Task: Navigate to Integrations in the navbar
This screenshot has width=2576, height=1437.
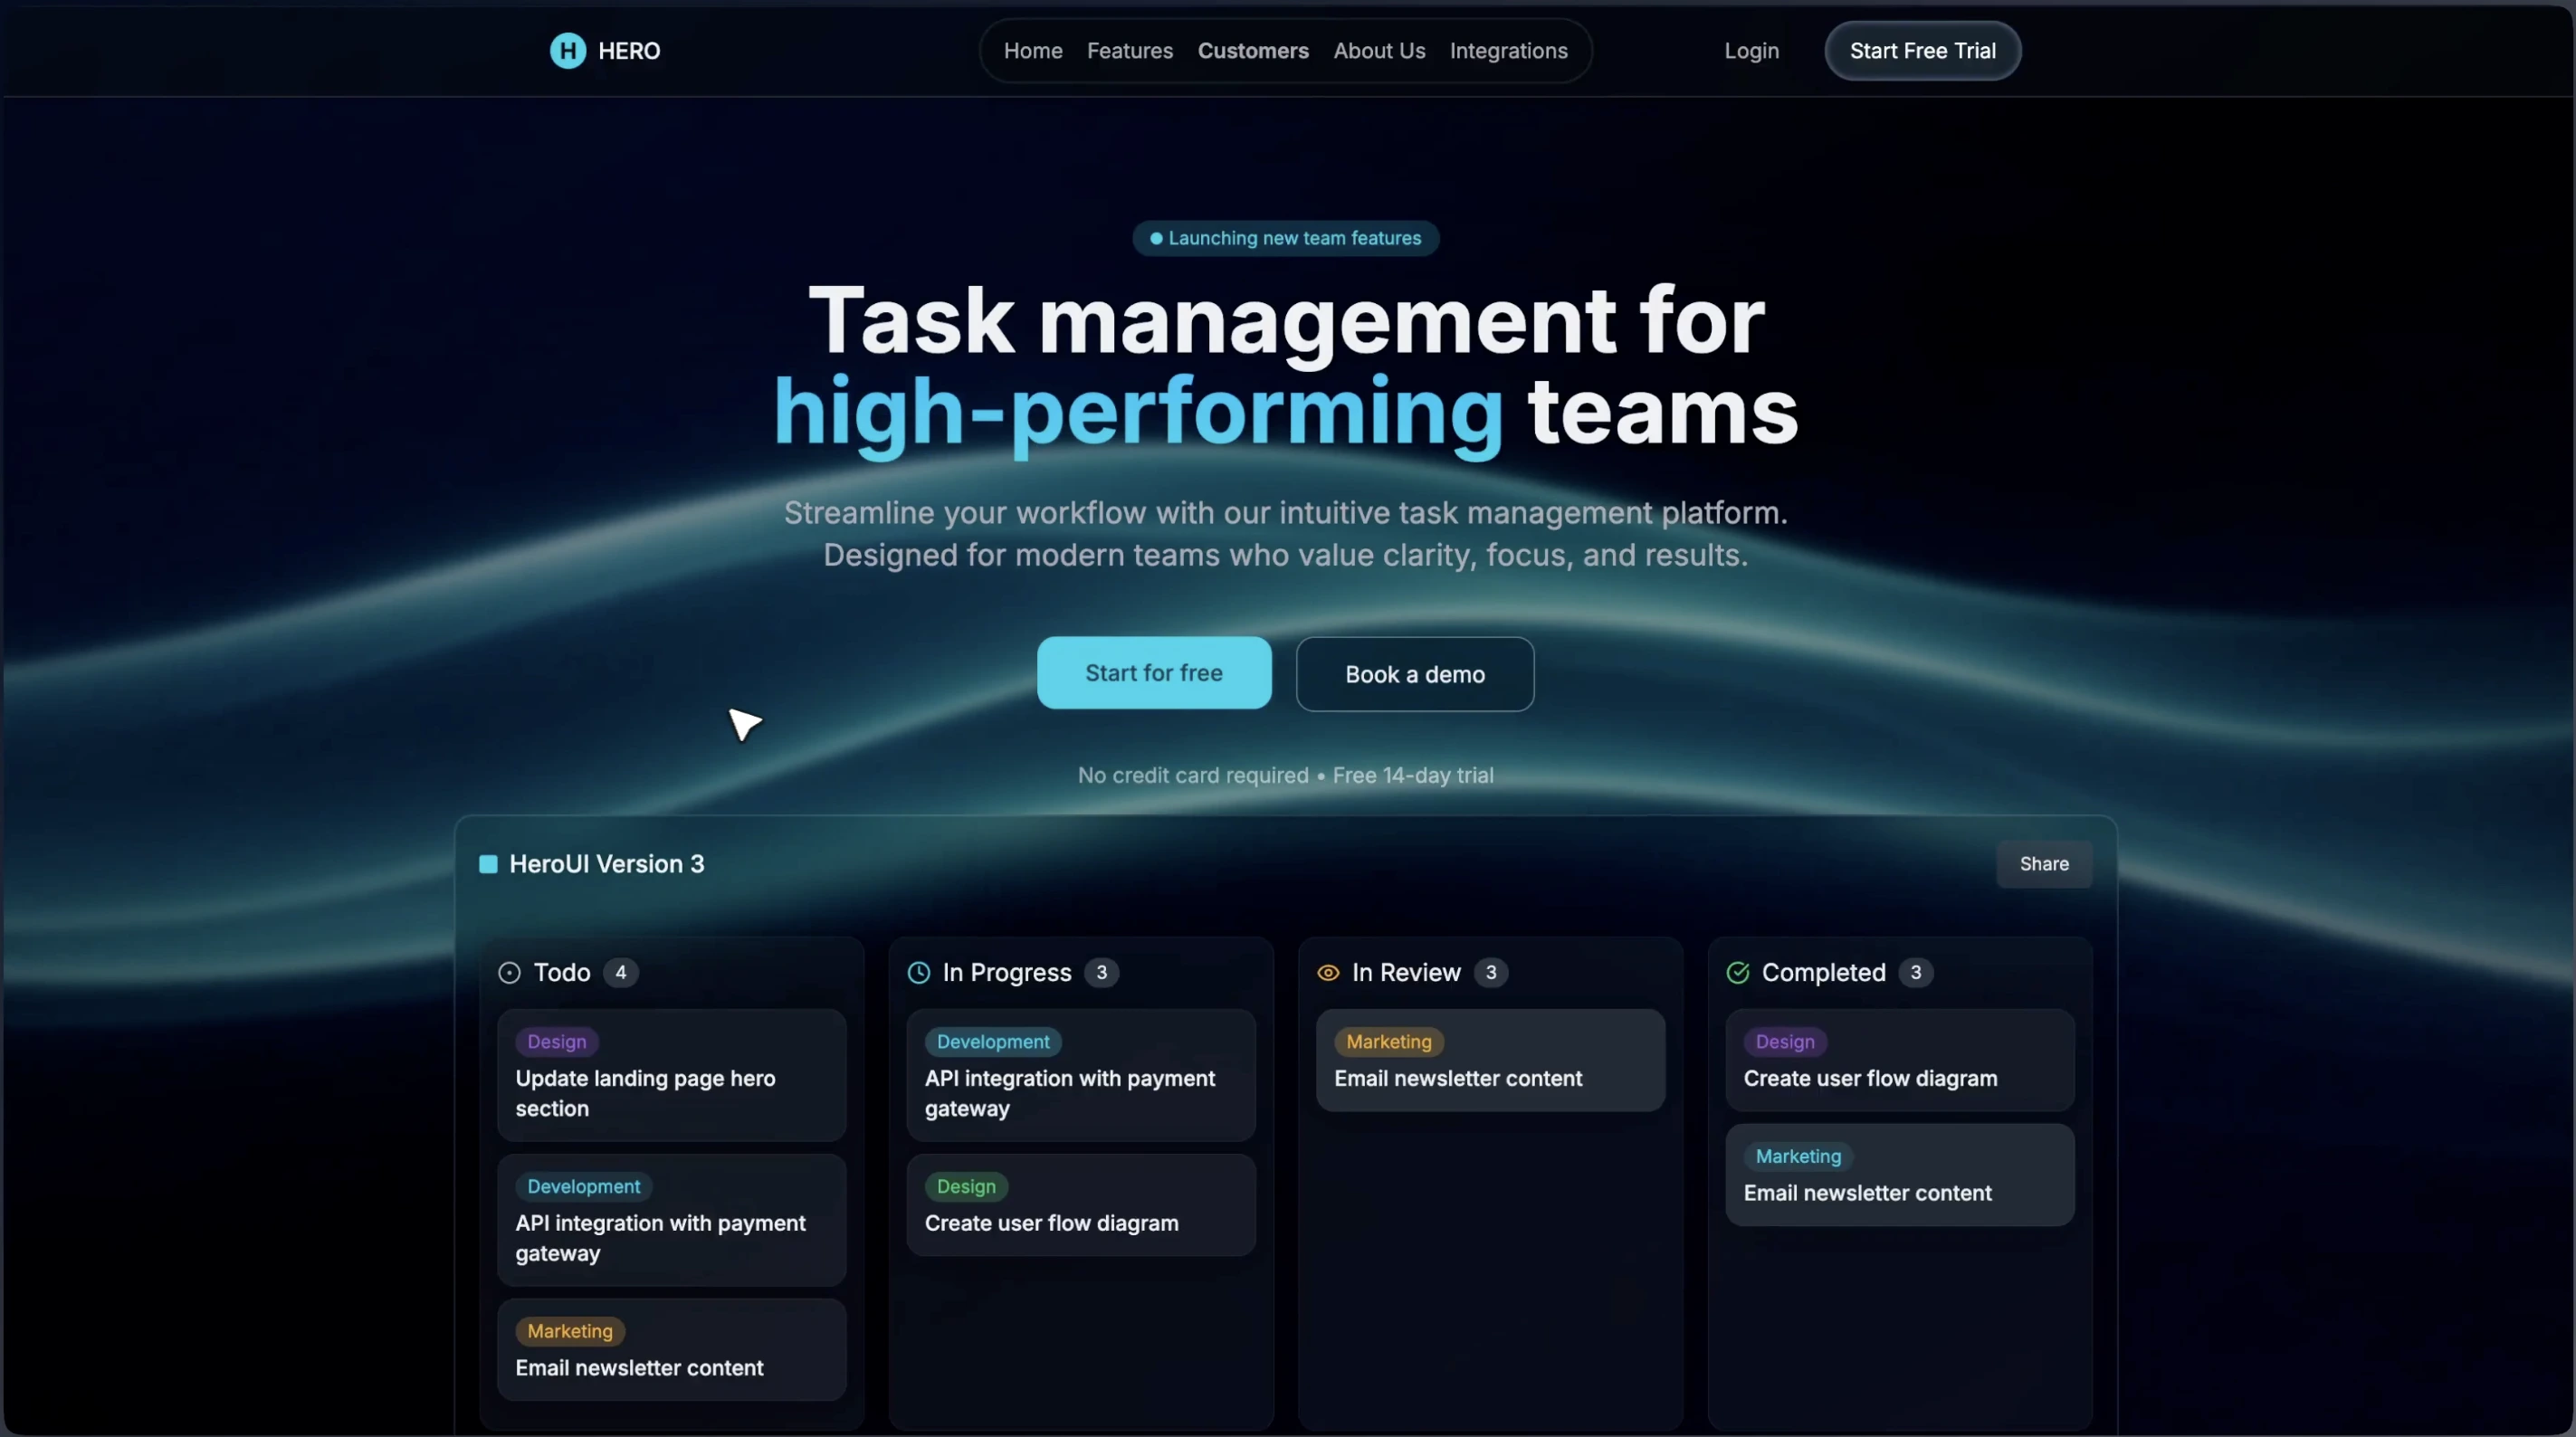Action: pos(1508,51)
